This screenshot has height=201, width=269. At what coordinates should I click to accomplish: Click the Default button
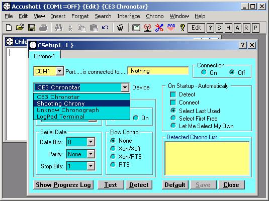[175, 185]
